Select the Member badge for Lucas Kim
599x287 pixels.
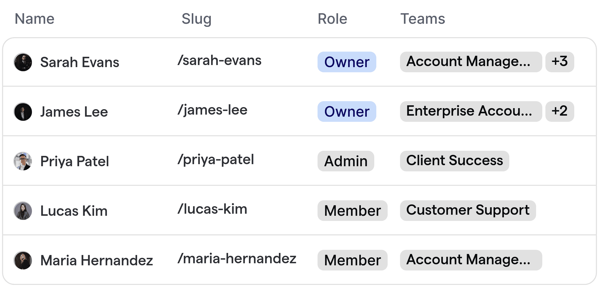tap(352, 211)
